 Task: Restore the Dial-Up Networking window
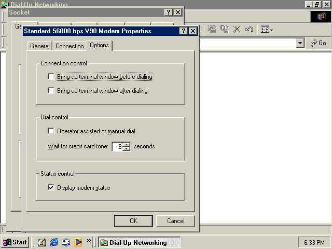coord(317,4)
